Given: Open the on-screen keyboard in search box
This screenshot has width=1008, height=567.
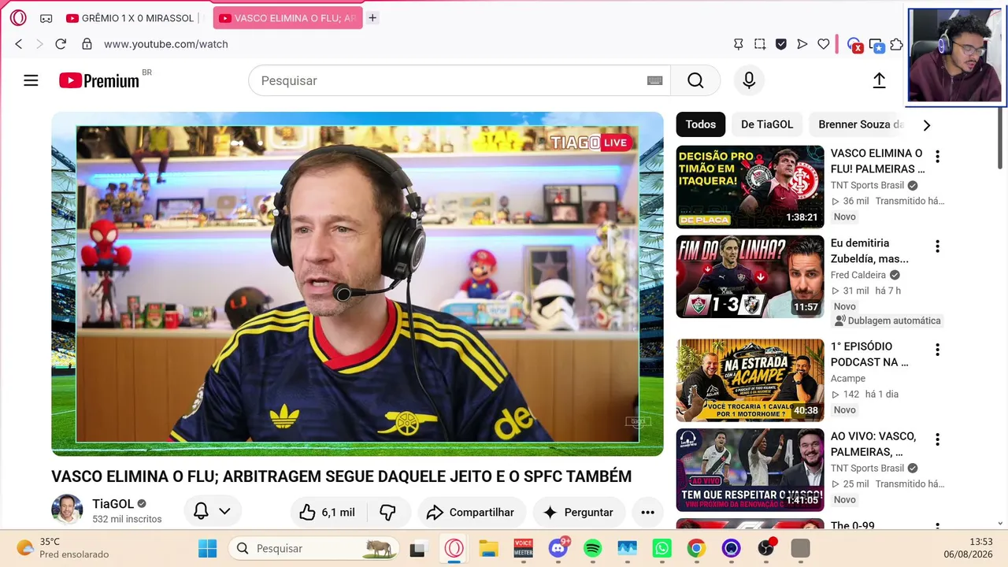Looking at the screenshot, I should pos(654,80).
